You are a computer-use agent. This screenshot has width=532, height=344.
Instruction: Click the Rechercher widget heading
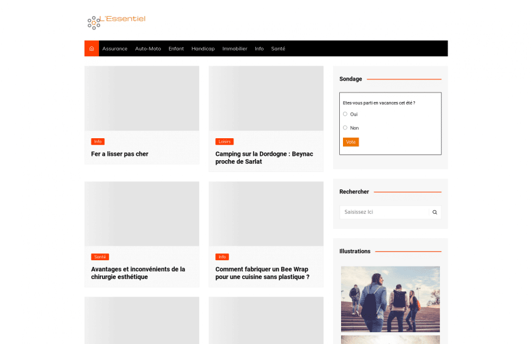(x=354, y=192)
